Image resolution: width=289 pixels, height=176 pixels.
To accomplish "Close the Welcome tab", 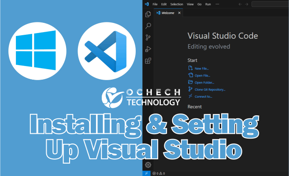I will 179,13.
